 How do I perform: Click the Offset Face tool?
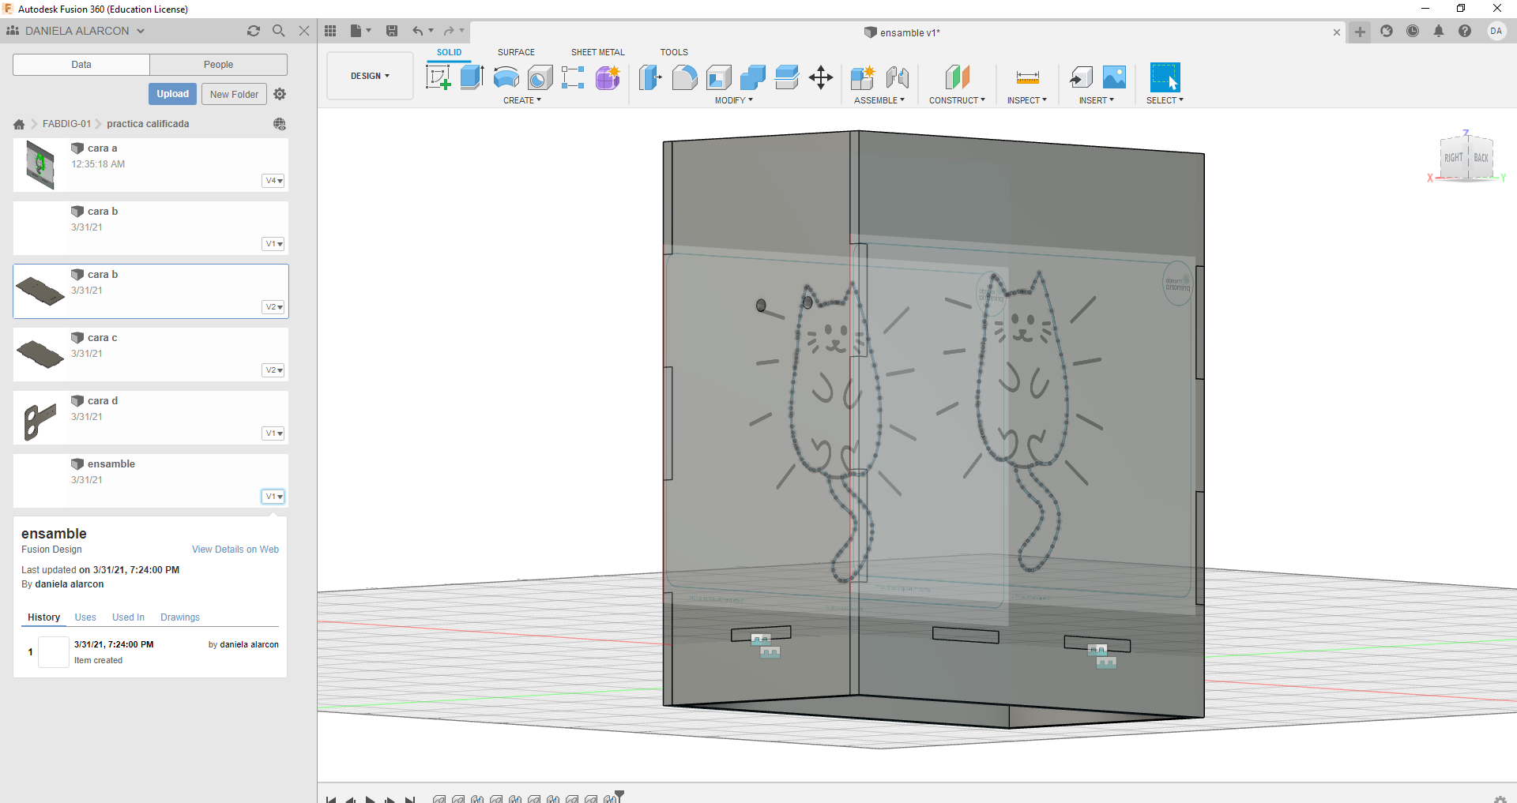[x=787, y=77]
